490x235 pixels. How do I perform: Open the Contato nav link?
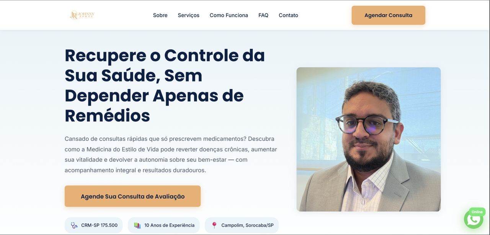(288, 15)
